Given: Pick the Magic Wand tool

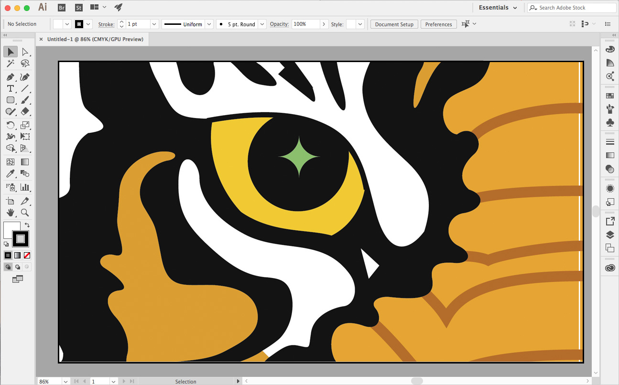Looking at the screenshot, I should [x=11, y=64].
